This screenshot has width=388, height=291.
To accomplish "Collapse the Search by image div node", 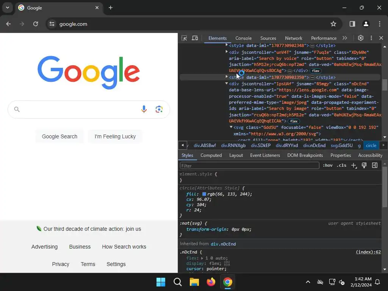I will coord(227,83).
